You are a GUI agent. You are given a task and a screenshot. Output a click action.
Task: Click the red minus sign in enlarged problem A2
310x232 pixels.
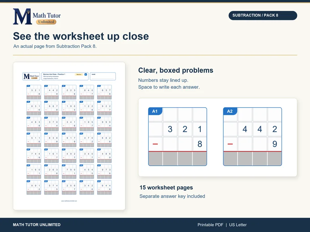click(x=230, y=144)
